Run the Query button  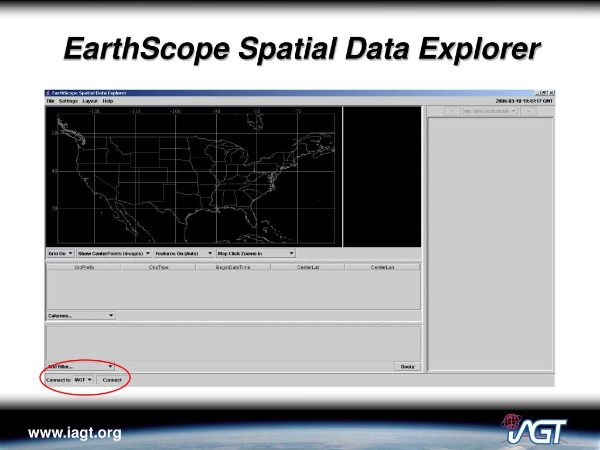[408, 367]
